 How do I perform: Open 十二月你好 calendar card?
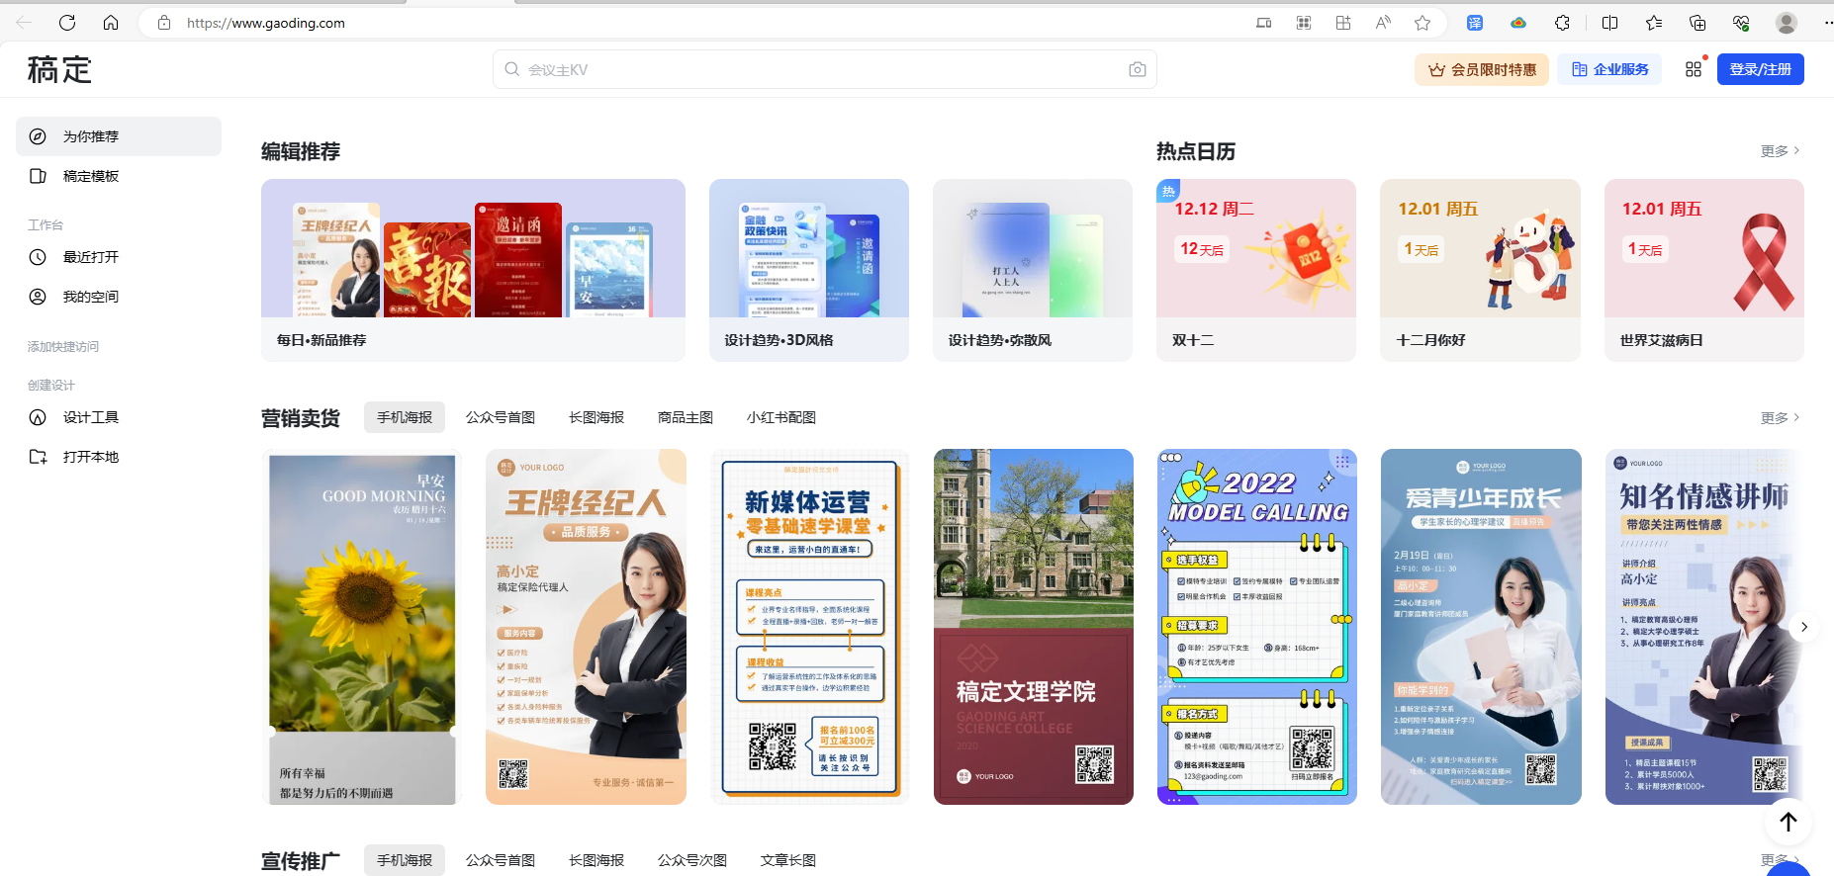click(1480, 270)
